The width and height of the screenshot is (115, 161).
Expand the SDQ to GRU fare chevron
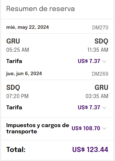[x=104, y=108]
